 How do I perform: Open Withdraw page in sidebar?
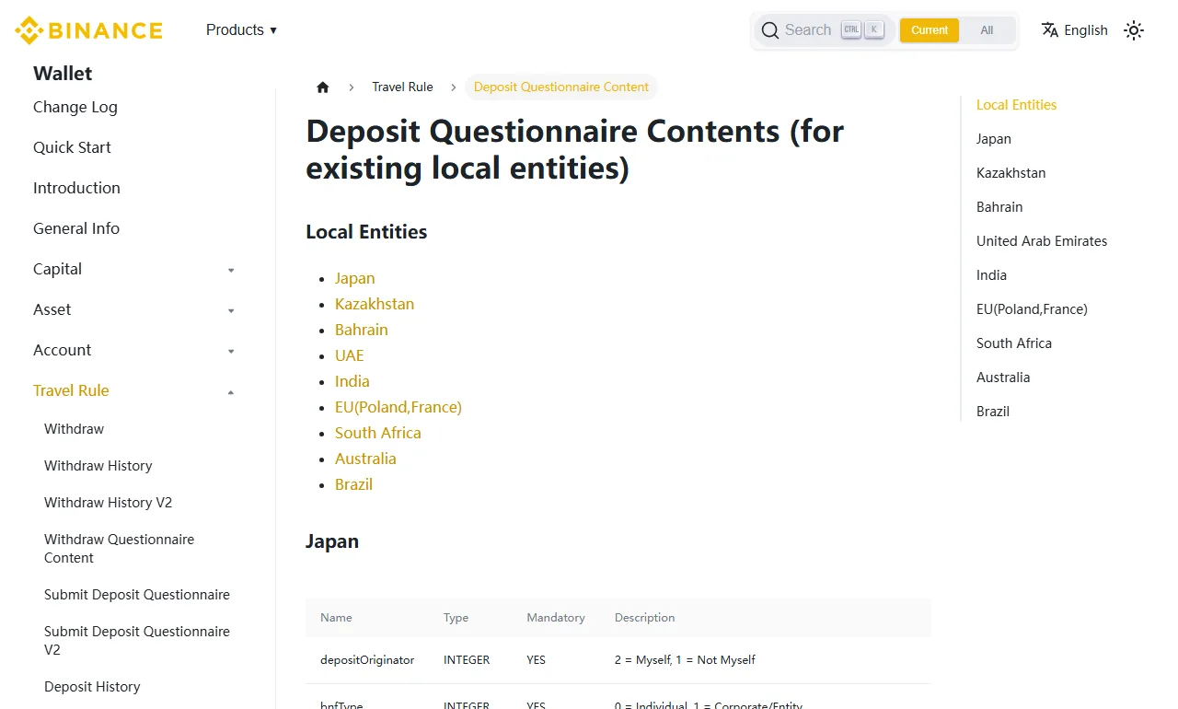(x=75, y=429)
